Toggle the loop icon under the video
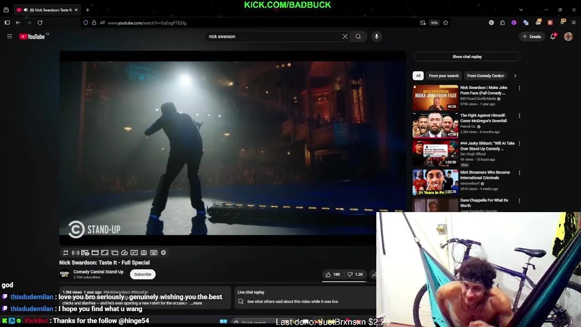This screenshot has width=581, height=327. (x=65, y=253)
